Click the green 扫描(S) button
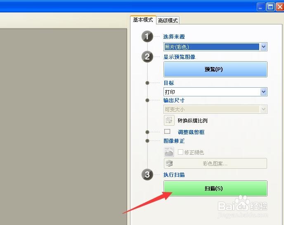 215,188
